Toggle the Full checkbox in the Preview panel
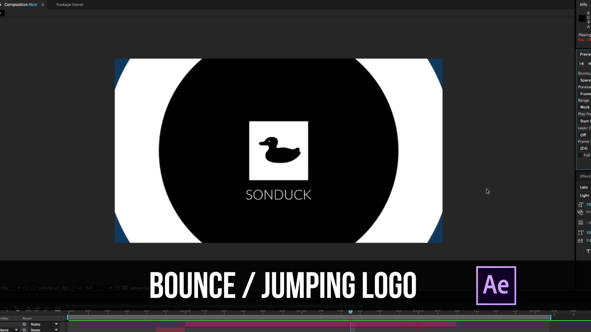 pos(581,155)
